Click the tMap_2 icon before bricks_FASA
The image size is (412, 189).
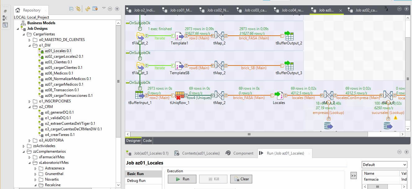(219, 96)
